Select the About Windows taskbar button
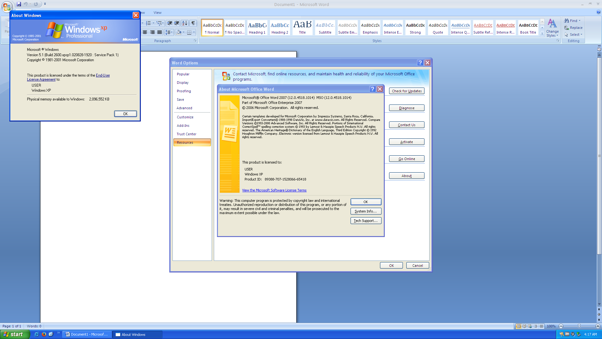The width and height of the screenshot is (602, 339). click(x=137, y=334)
